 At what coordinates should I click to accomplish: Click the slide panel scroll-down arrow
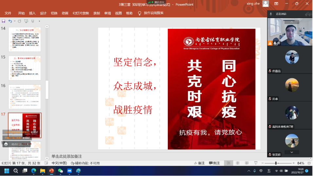point(47,158)
